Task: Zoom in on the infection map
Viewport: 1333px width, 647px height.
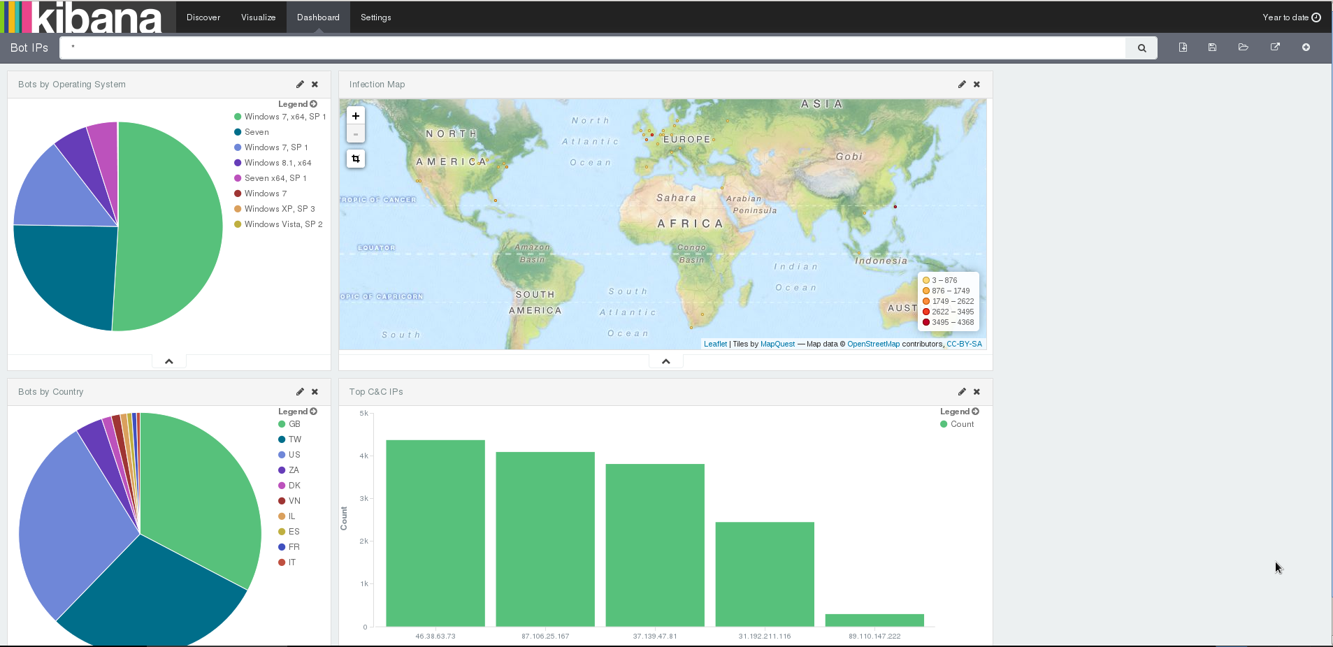Action: point(356,116)
